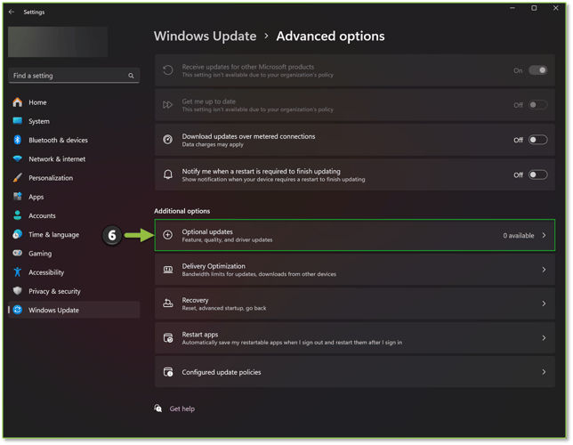The height and width of the screenshot is (445, 573).
Task: Click the Home house icon
Action: click(18, 102)
